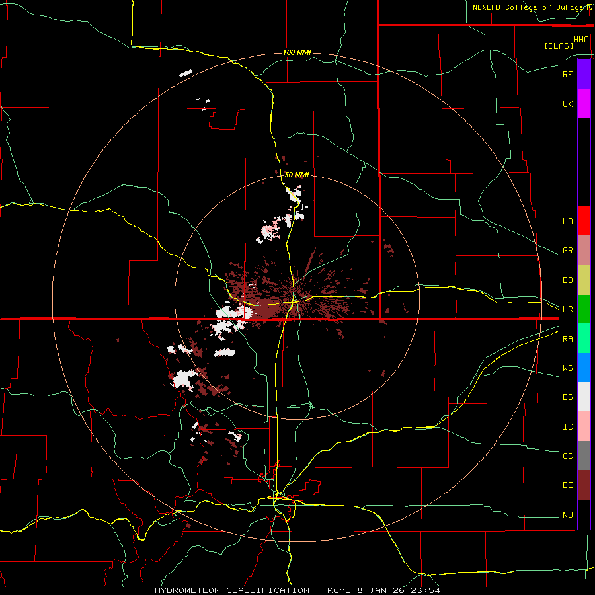Click the IC legend label
Viewport: 595px width, 595px height.
pyautogui.click(x=567, y=427)
